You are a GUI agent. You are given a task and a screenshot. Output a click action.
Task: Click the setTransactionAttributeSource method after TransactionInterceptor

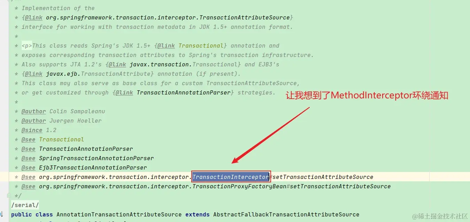point(323,177)
